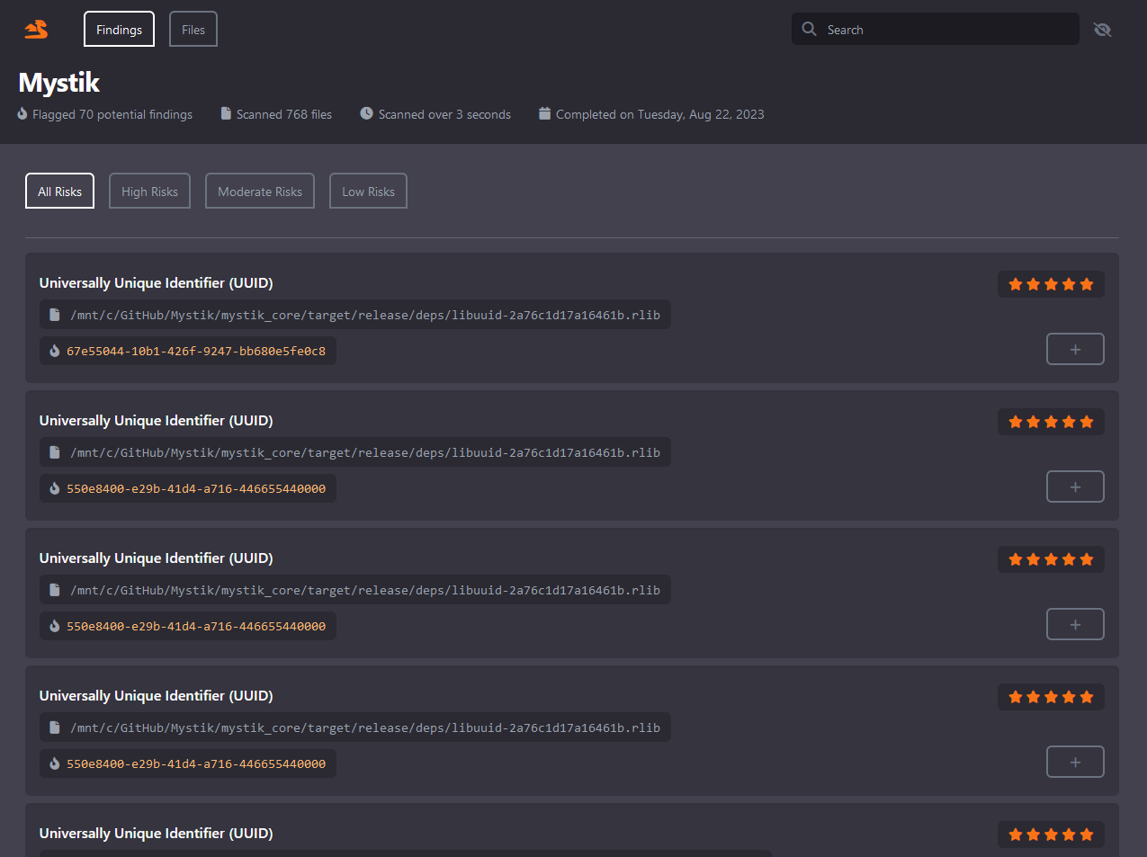Select the All Risks filter

pos(59,191)
